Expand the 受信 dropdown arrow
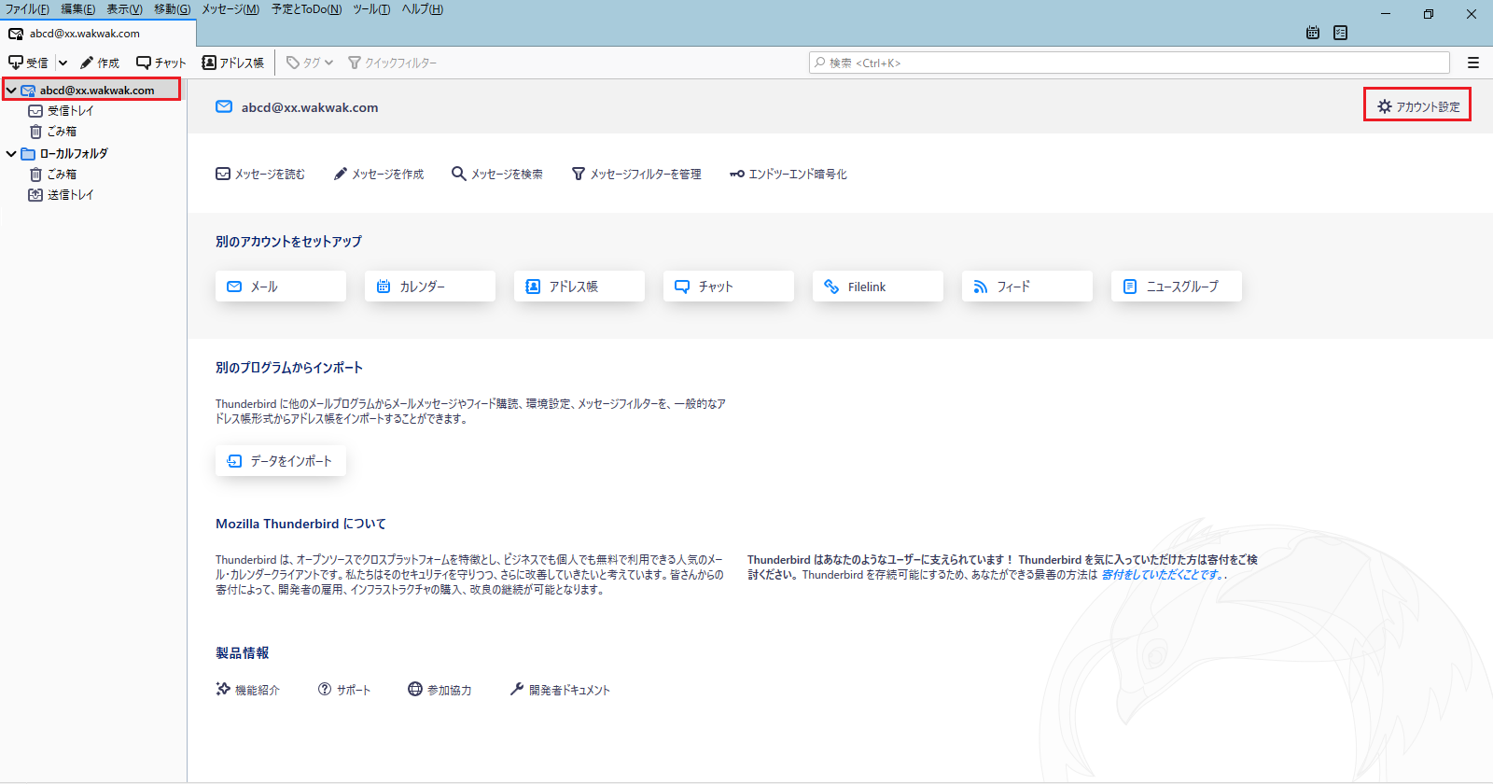 (x=63, y=63)
